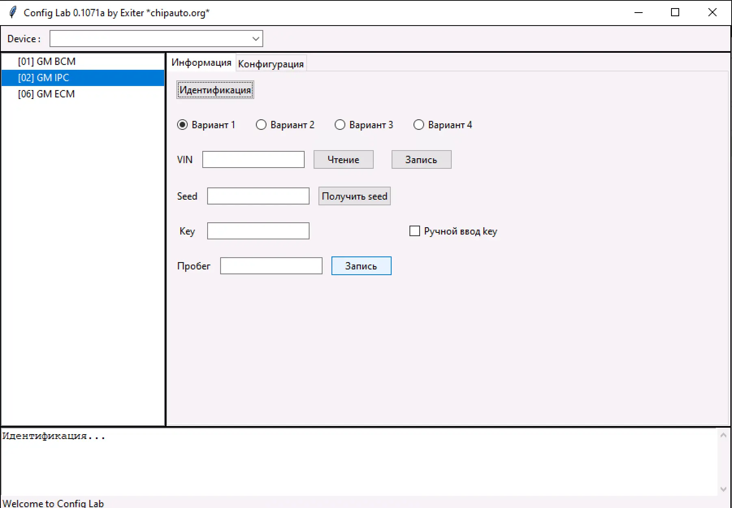The height and width of the screenshot is (508, 732).
Task: Select [02] GM IPC module
Action: click(43, 78)
